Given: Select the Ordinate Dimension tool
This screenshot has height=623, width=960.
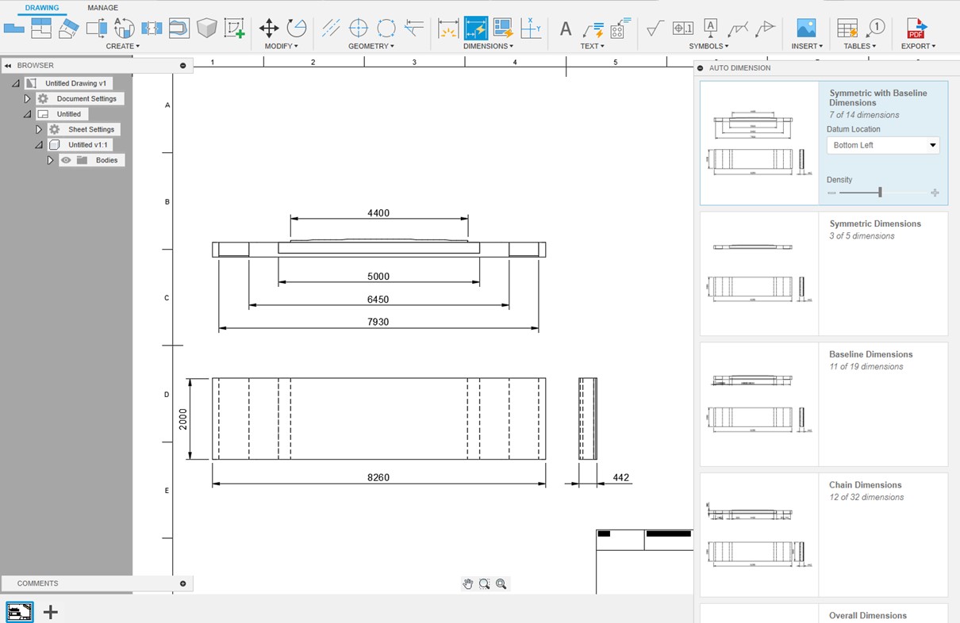Looking at the screenshot, I should click(x=531, y=29).
